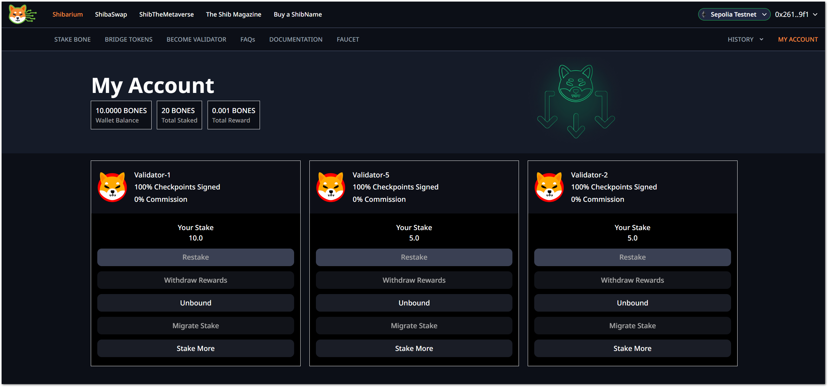The image size is (828, 387).
Task: Click Validator-1 Shiba avatar icon
Action: pyautogui.click(x=112, y=187)
